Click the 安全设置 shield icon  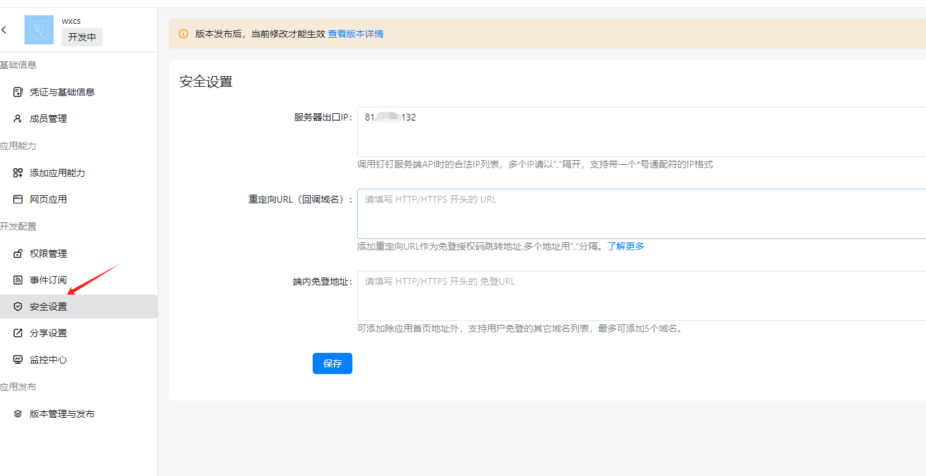coord(18,307)
